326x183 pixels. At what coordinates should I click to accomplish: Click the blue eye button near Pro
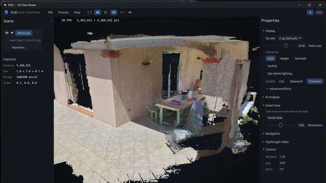tap(310, 13)
